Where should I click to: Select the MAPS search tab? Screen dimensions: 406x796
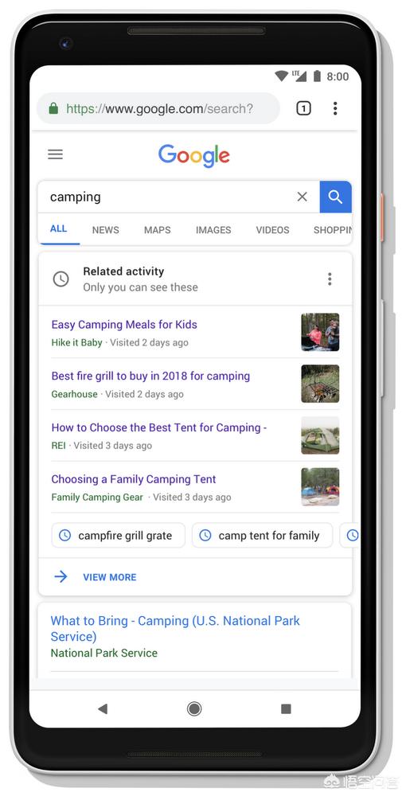pos(158,230)
